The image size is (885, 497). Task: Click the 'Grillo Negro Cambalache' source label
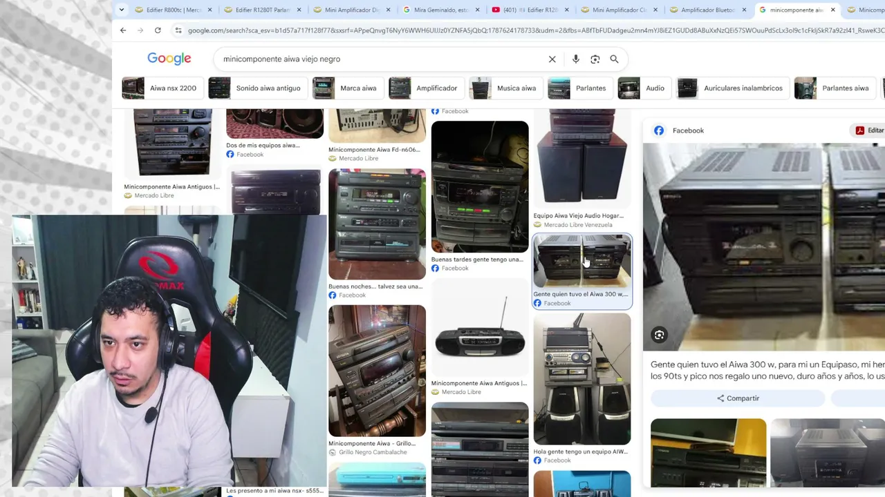(373, 452)
